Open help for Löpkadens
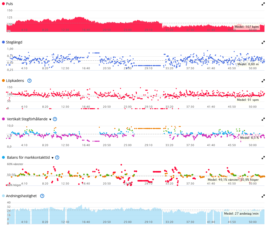268x228 pixels. point(29,81)
